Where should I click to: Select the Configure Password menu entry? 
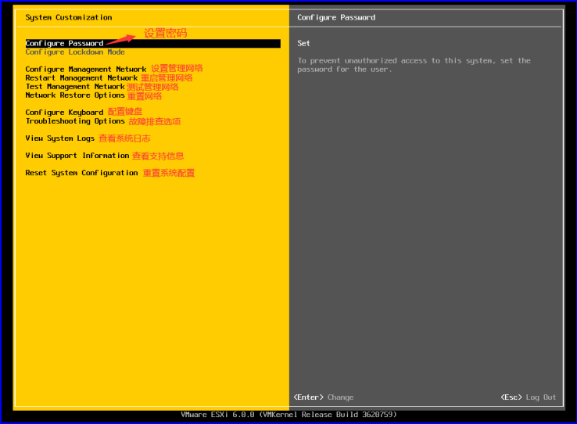[x=152, y=44]
